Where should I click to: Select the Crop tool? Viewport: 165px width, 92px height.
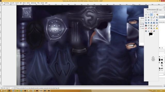click(x=154, y=20)
